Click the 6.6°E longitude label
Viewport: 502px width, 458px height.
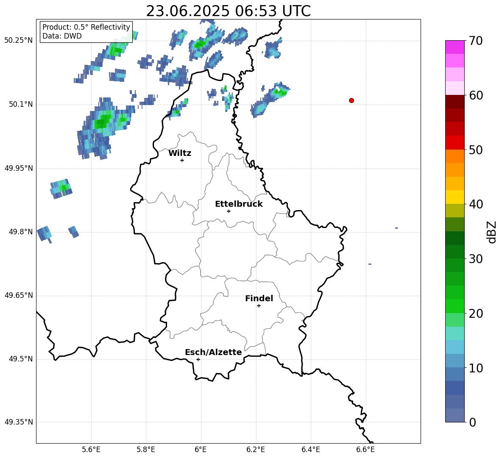(365, 450)
